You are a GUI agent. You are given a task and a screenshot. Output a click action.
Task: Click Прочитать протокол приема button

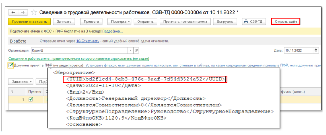[x=185, y=22]
